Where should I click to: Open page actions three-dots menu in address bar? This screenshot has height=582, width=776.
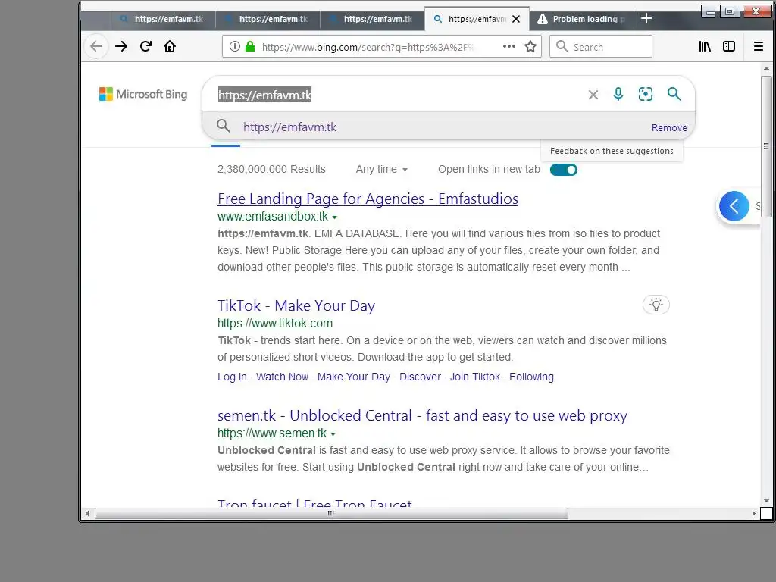coord(508,46)
